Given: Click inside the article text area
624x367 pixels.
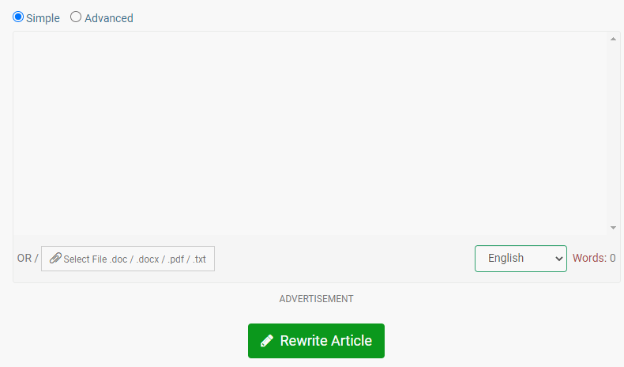Looking at the screenshot, I should coord(310,133).
